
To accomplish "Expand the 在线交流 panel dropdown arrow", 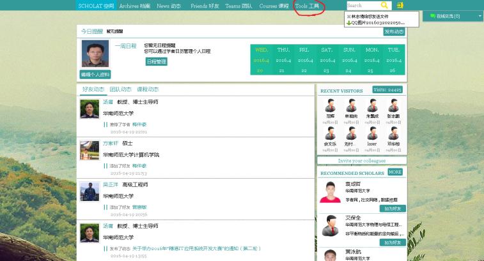I will click(480, 16).
